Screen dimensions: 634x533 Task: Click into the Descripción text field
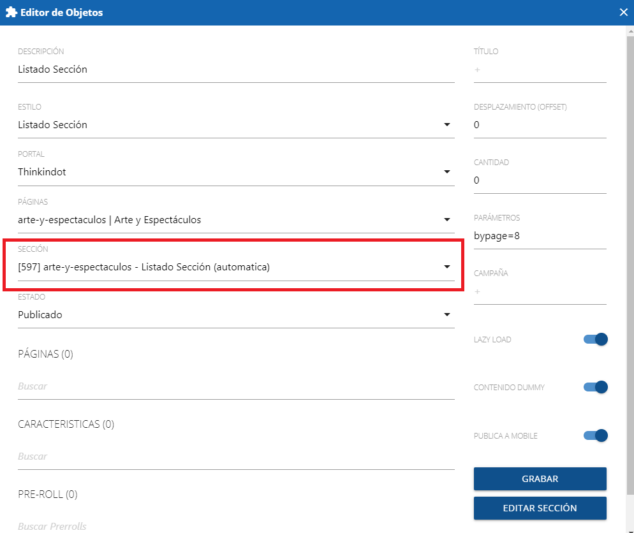(235, 69)
